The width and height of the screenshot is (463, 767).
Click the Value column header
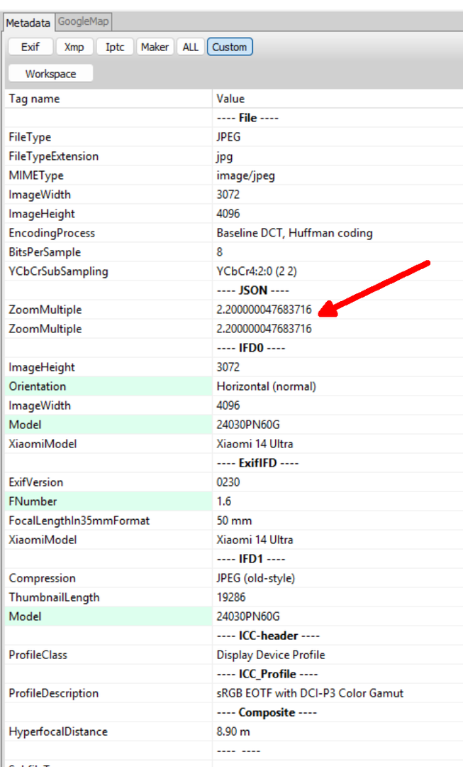tap(337, 99)
